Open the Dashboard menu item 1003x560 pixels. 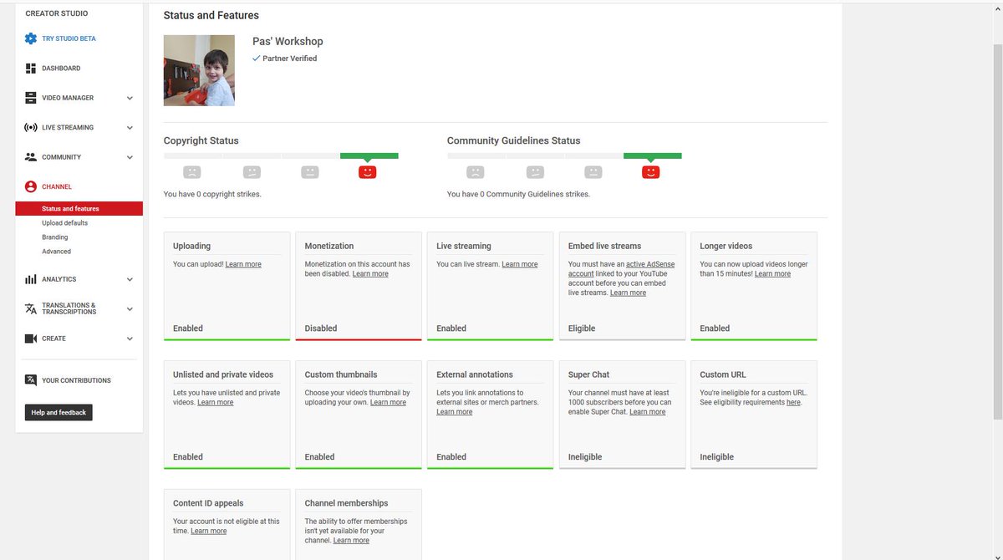coord(61,69)
